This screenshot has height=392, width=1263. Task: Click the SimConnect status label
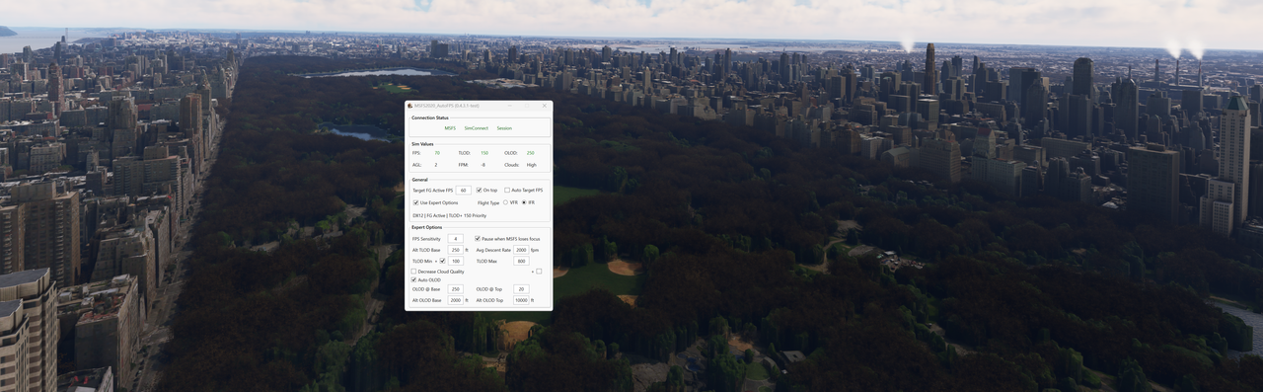(477, 128)
